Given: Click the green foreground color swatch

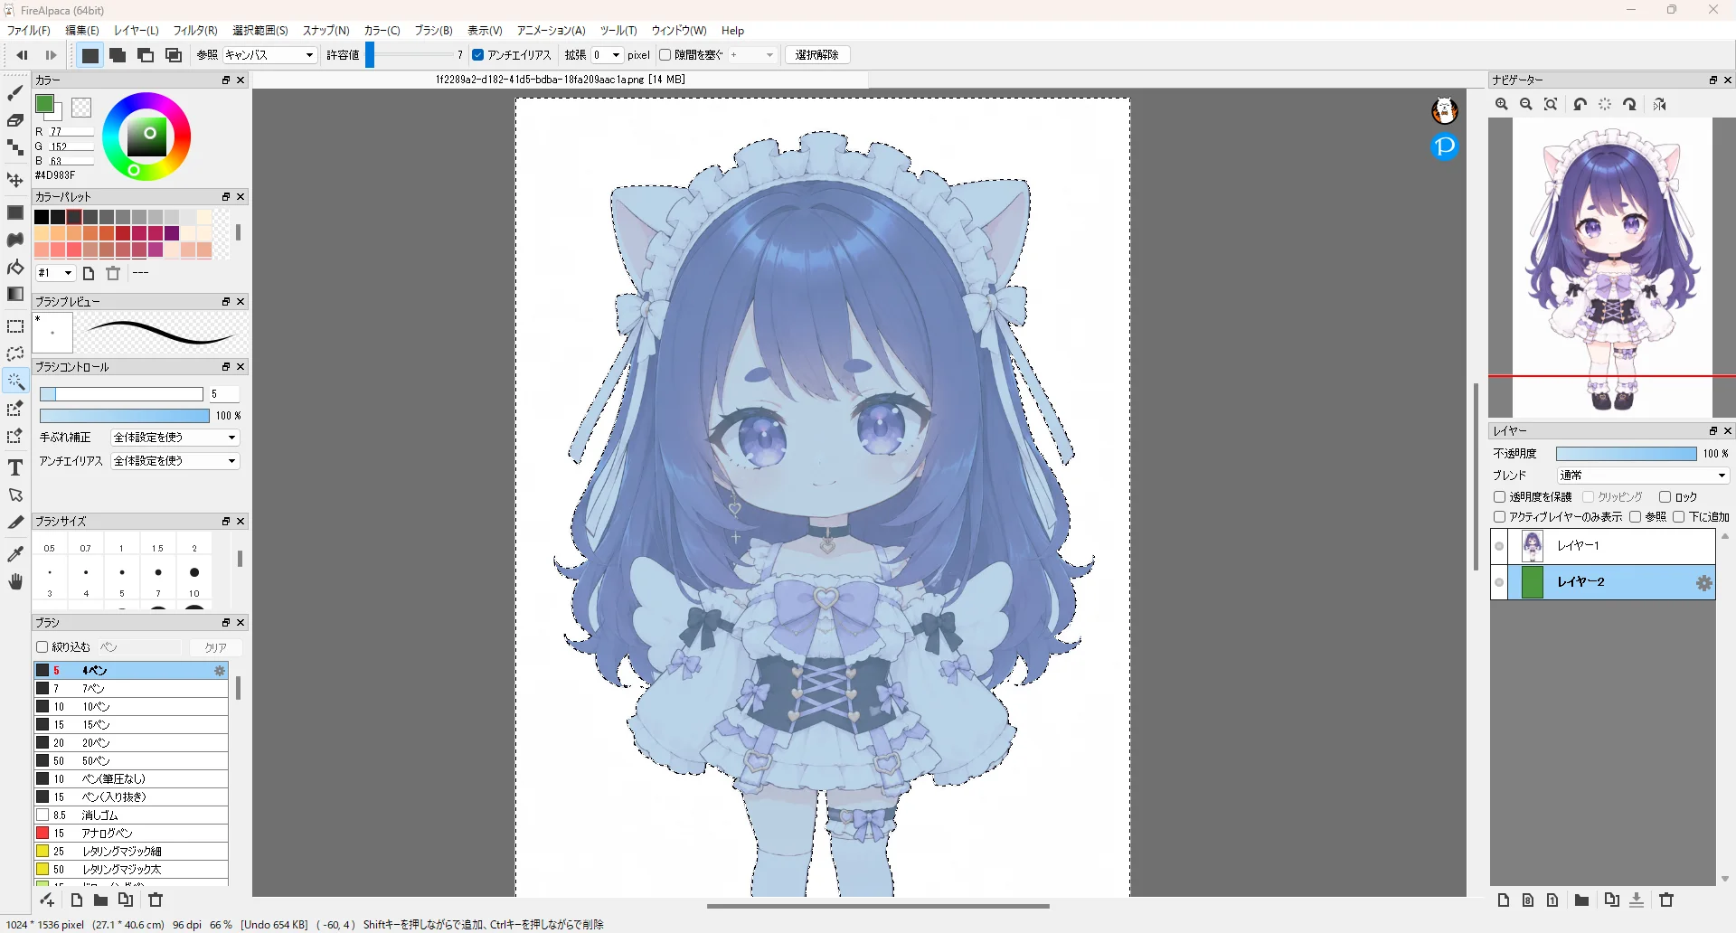Looking at the screenshot, I should pos(44,104).
